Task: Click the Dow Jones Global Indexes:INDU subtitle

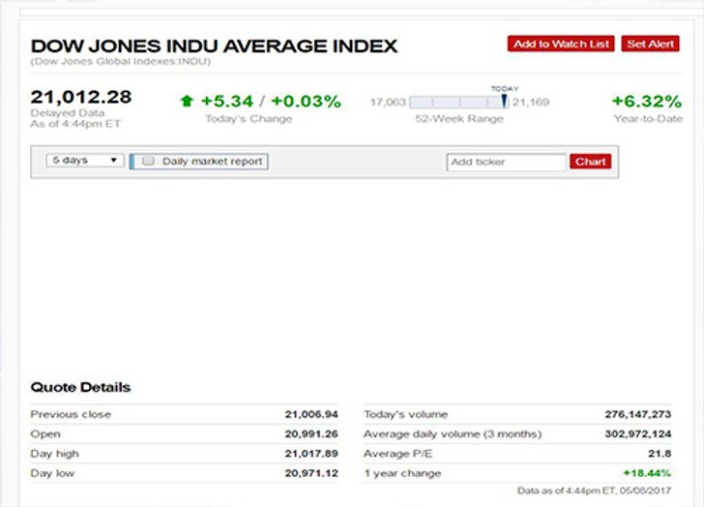Action: tap(120, 62)
